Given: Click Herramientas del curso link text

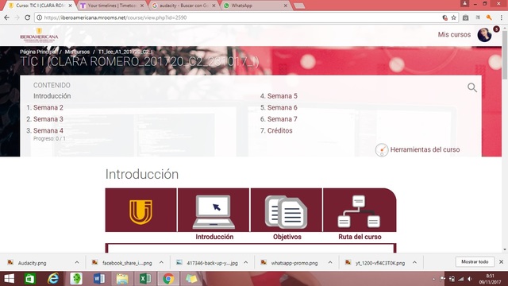Looking at the screenshot, I should (x=425, y=150).
